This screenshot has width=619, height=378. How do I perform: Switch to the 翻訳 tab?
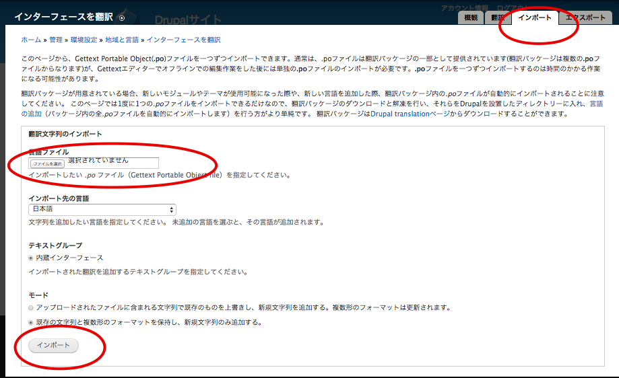[x=498, y=17]
